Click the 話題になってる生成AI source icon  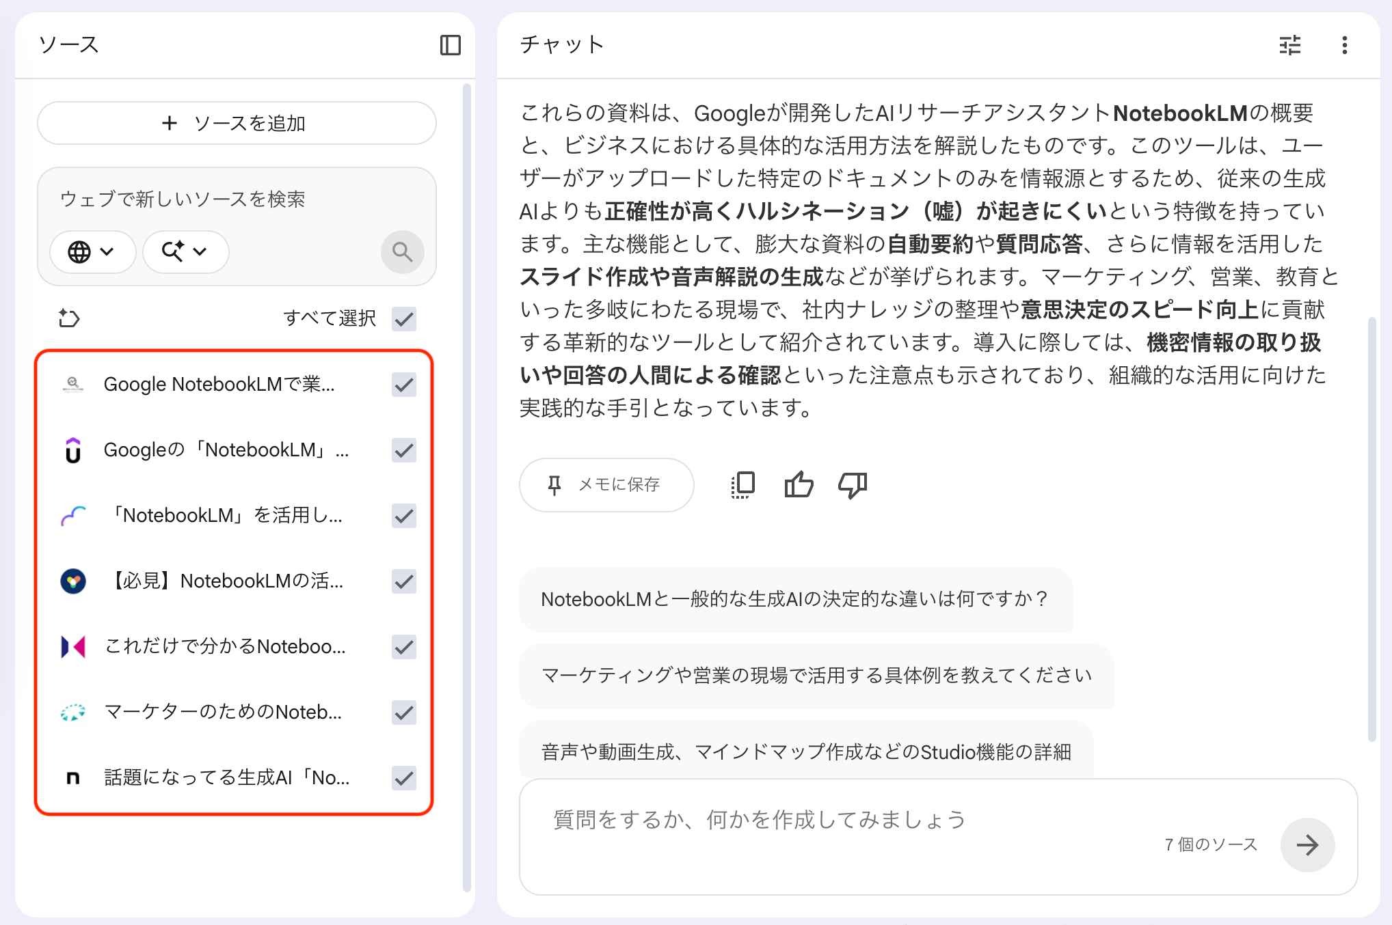pyautogui.click(x=73, y=778)
